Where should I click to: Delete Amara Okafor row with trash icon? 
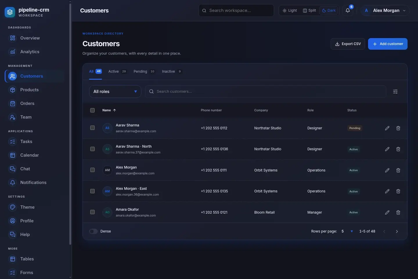point(398,212)
